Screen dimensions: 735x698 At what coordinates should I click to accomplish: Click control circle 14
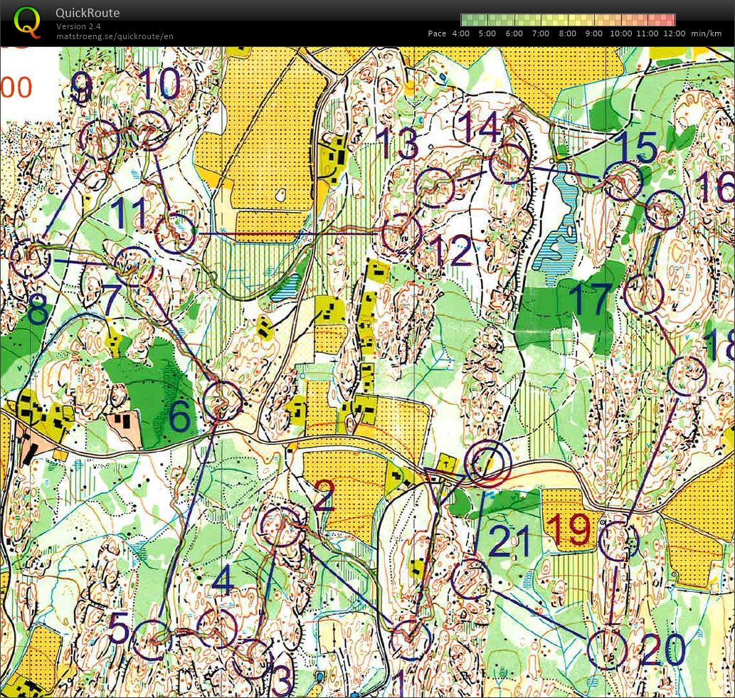[x=509, y=164]
